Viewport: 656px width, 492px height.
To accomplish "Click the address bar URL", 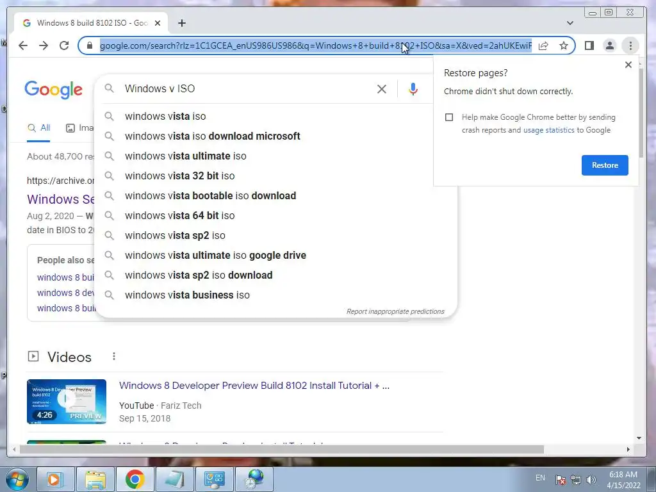I will click(x=316, y=45).
